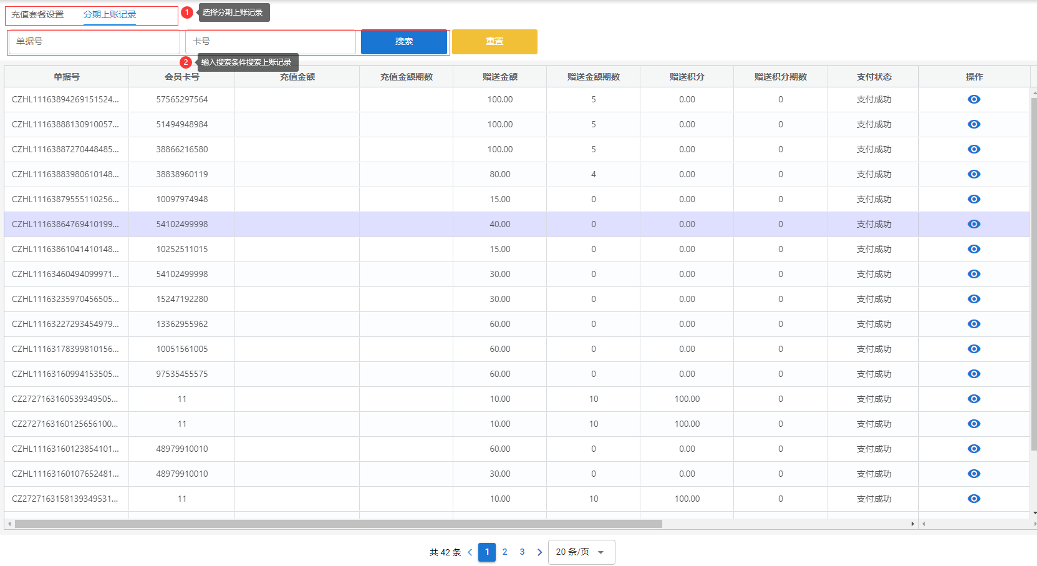View the highlighted 40.00 row details

[x=973, y=224]
